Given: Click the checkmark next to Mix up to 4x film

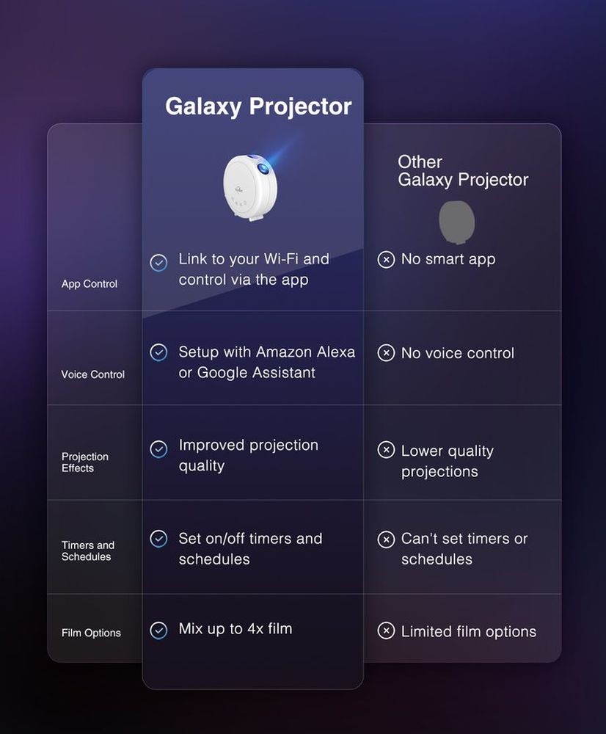Looking at the screenshot, I should coord(158,630).
